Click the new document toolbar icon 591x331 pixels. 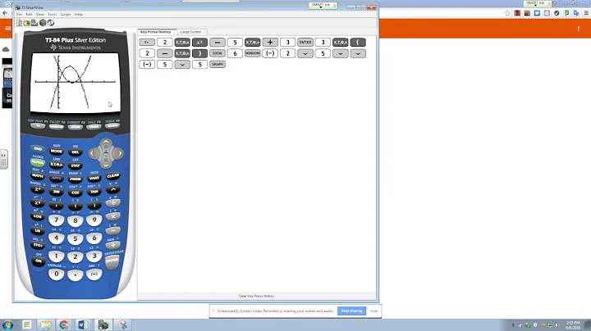pos(19,23)
